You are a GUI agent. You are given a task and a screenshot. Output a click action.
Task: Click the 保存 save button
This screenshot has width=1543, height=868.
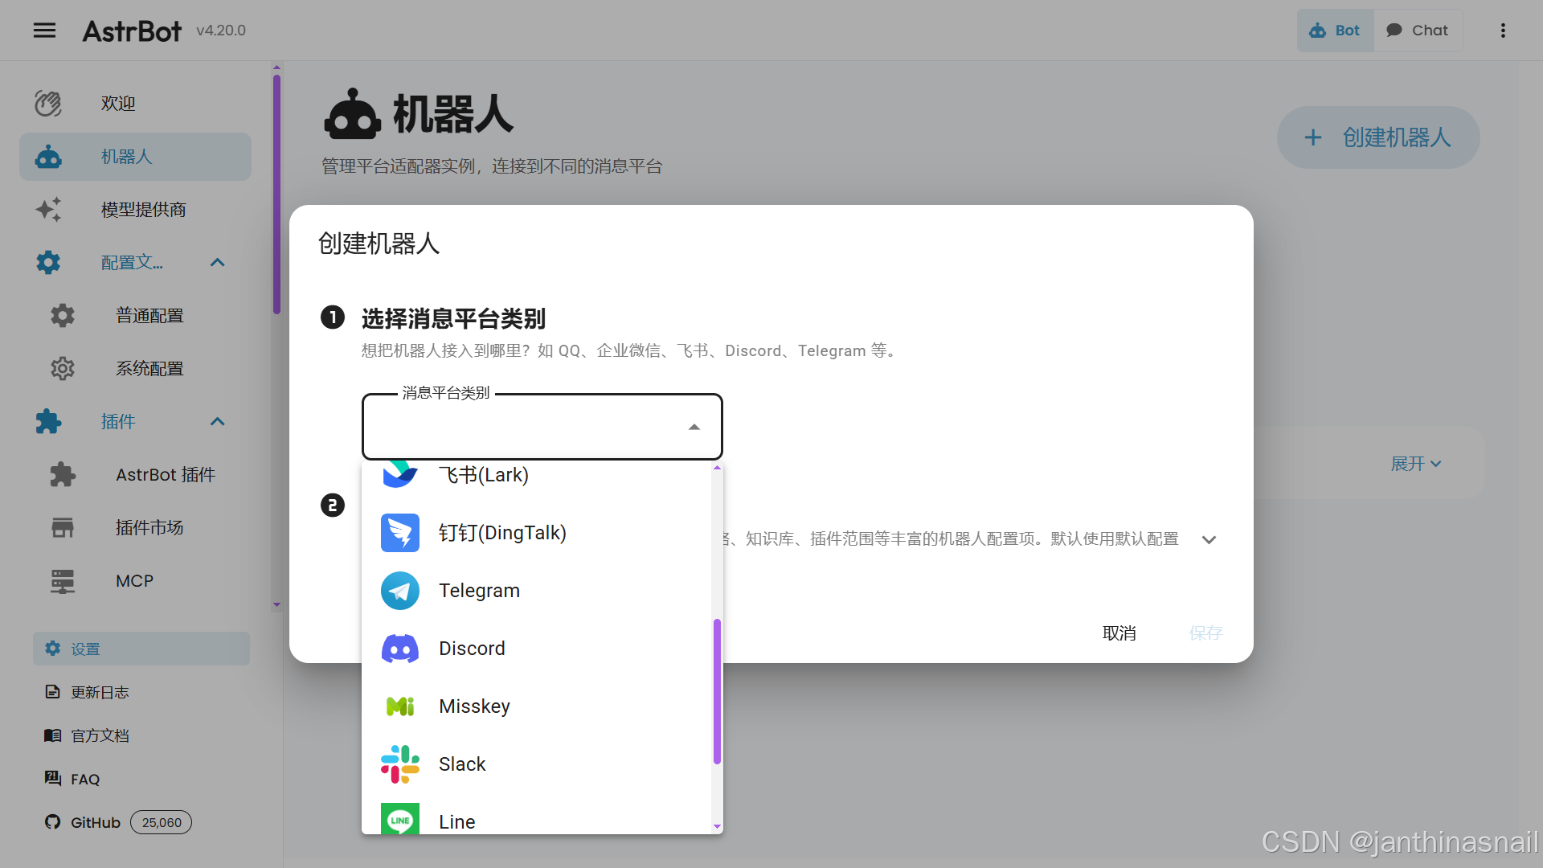[x=1205, y=633]
